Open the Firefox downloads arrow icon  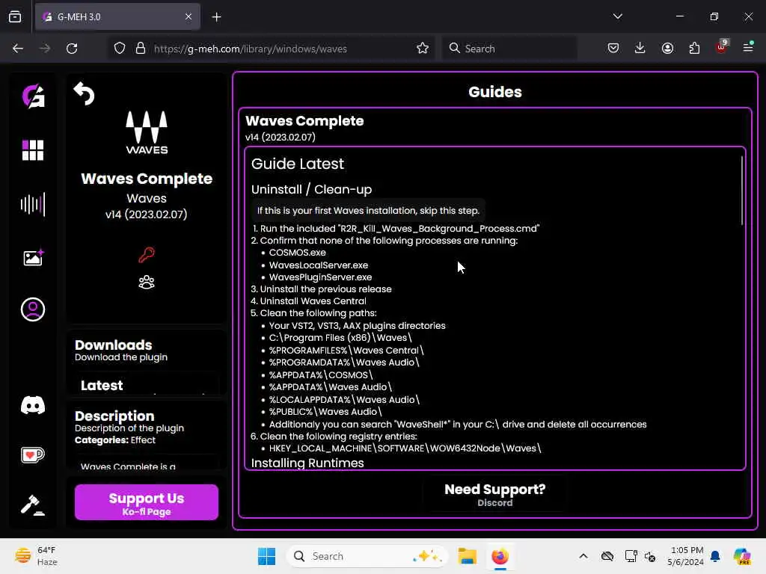click(640, 48)
